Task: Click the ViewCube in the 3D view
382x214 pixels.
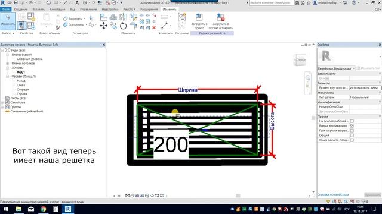Action: click(x=300, y=59)
